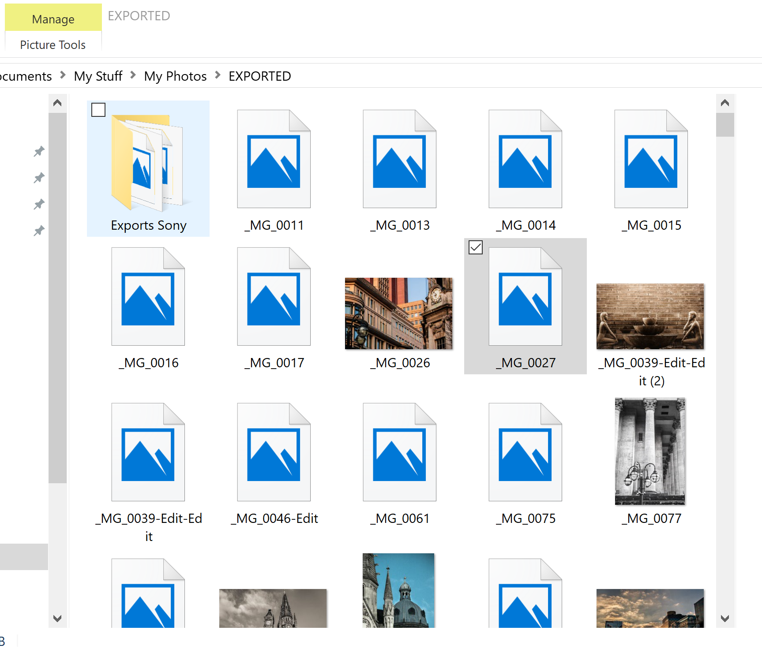Expand the chevron after Documents
Image resolution: width=762 pixels, height=649 pixels.
pyautogui.click(x=63, y=75)
